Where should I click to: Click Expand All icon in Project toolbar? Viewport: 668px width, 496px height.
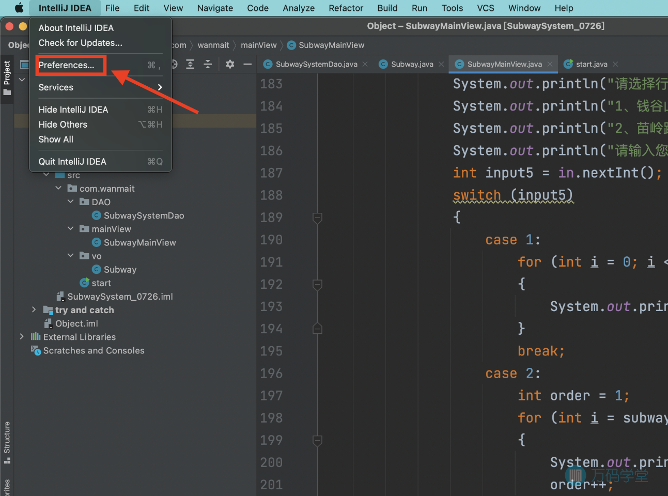pos(190,64)
